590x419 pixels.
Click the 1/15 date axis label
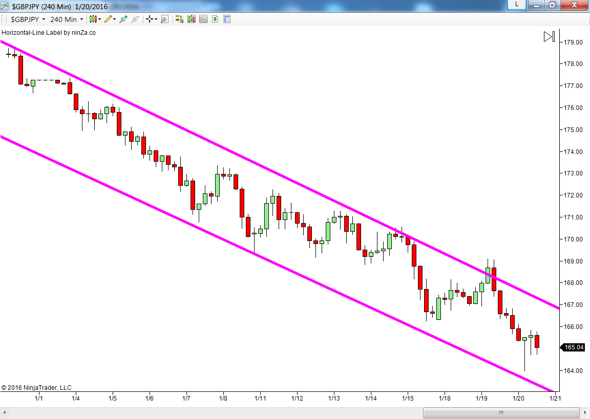(x=408, y=399)
